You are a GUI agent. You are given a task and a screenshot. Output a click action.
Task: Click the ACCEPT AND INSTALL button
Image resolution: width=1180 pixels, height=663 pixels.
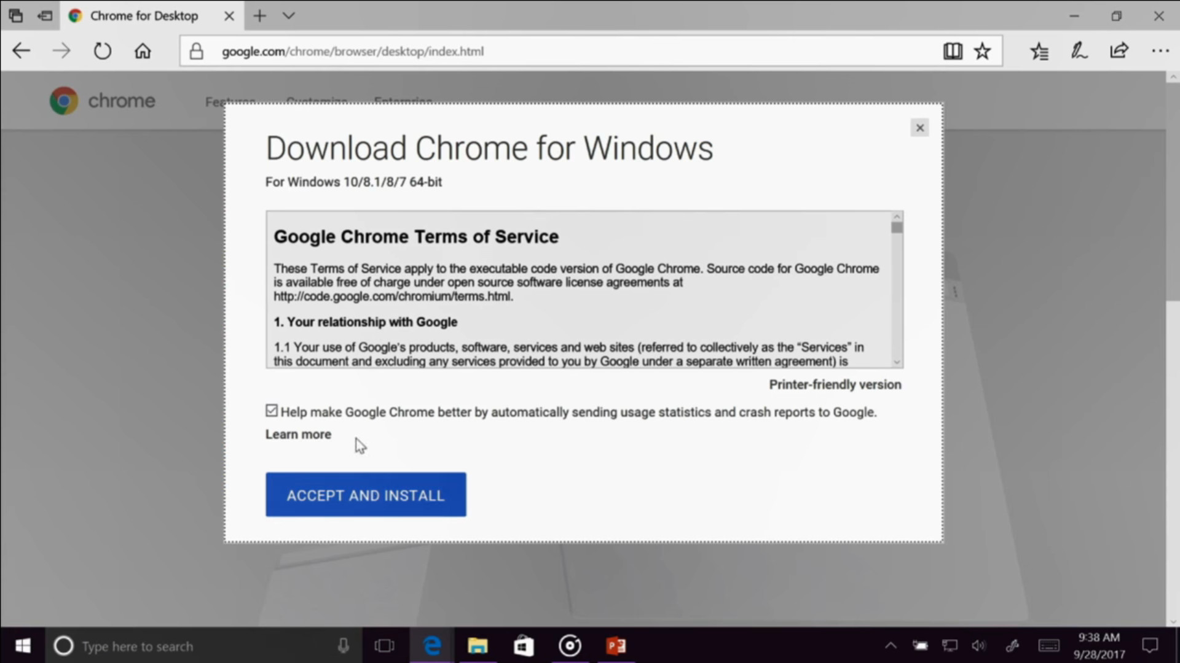pos(366,495)
